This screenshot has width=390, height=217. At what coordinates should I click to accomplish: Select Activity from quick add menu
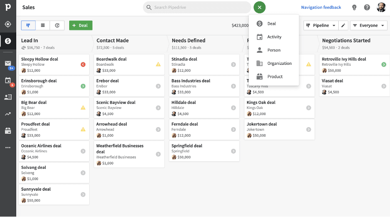tap(274, 37)
